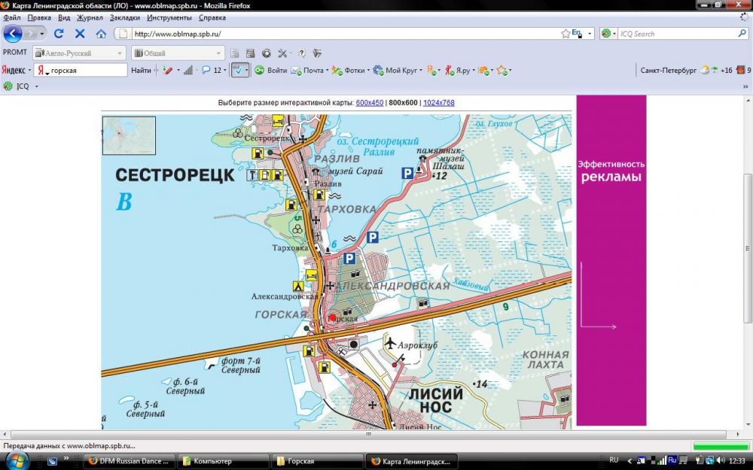Expand the ICQ toolbar dropdown arrow
This screenshot has width=753, height=470.
click(36, 86)
